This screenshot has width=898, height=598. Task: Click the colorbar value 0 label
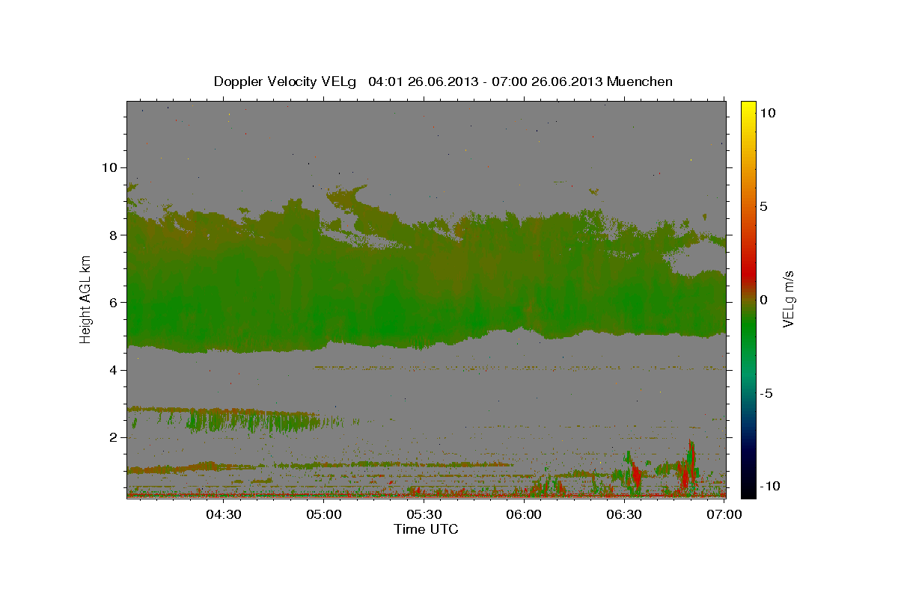point(763,300)
